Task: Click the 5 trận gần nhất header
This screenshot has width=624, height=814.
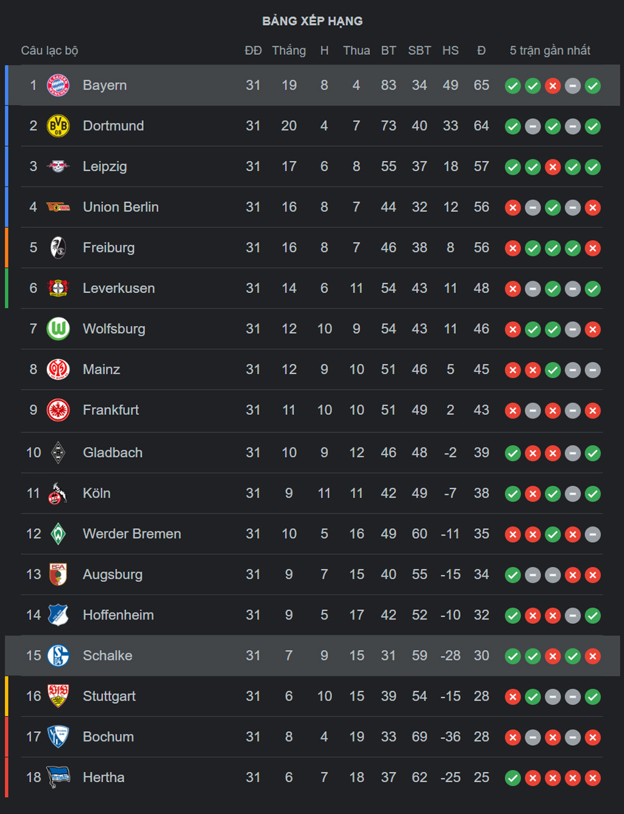Action: (550, 51)
